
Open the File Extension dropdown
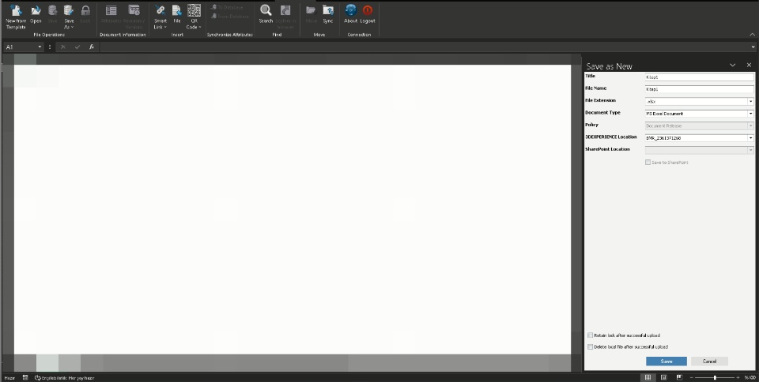(x=751, y=101)
